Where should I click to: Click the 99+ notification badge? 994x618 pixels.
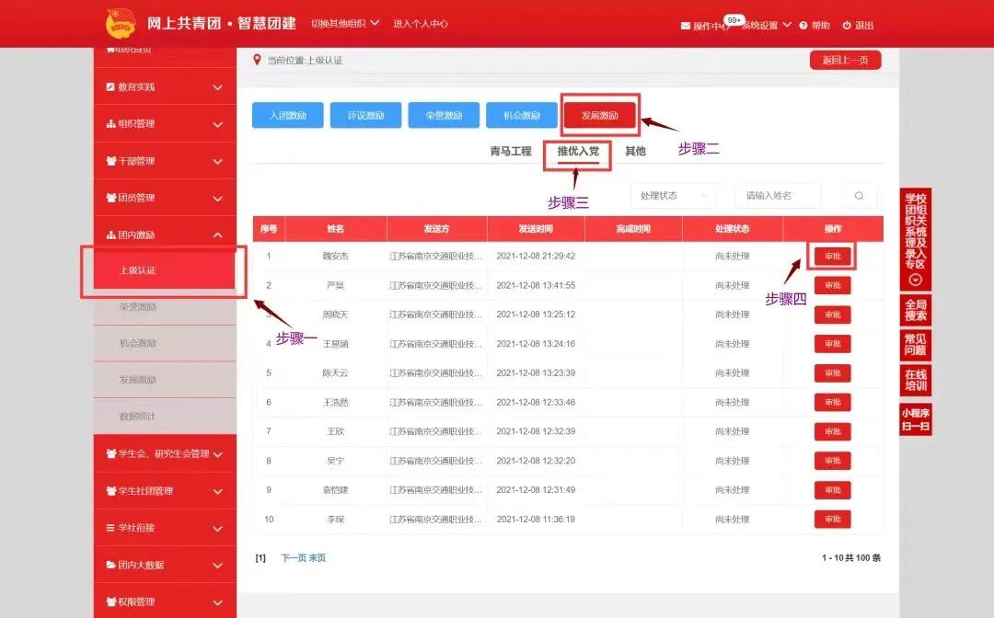point(734,20)
